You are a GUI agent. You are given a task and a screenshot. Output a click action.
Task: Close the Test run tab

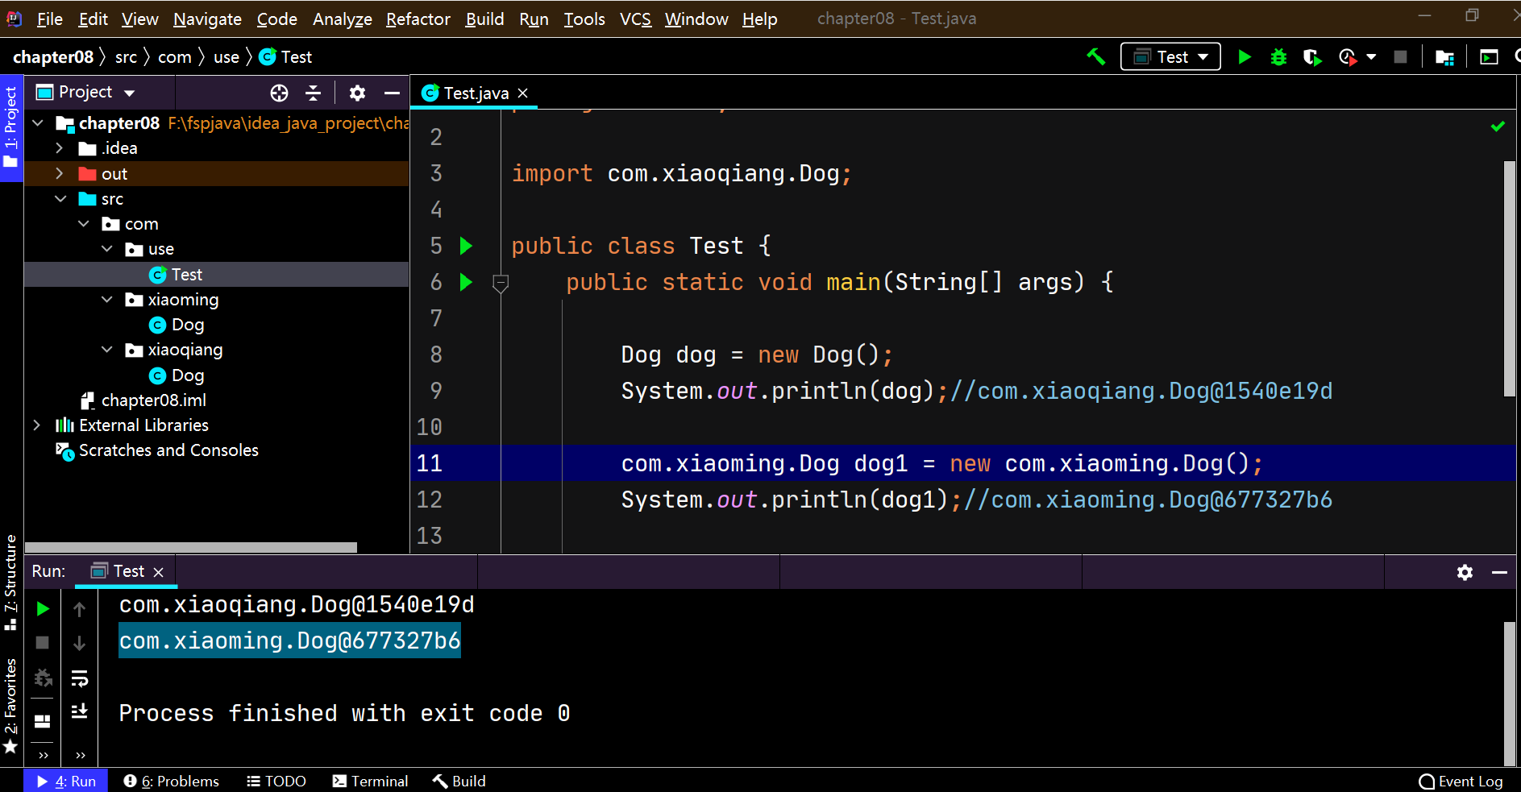tap(159, 572)
